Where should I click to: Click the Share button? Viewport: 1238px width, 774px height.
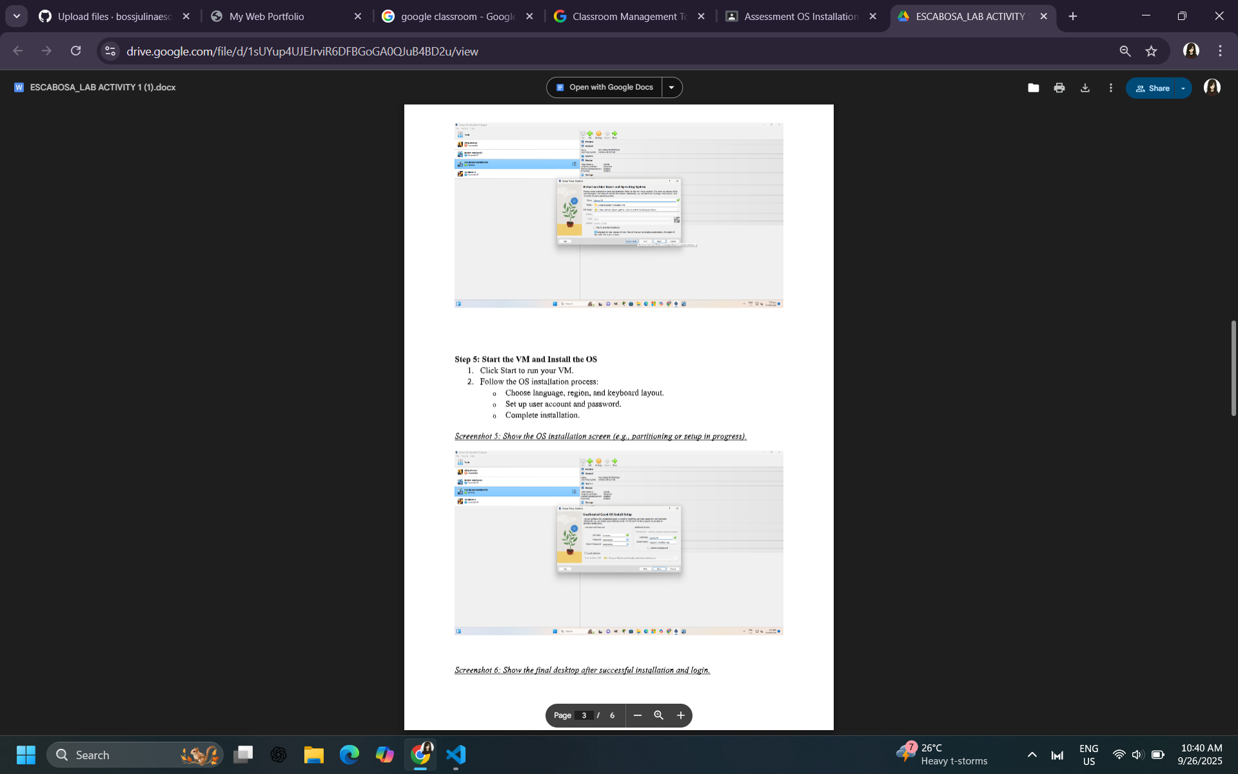[1152, 88]
